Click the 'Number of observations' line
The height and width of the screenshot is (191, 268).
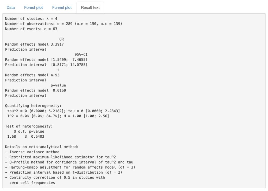click(x=64, y=24)
